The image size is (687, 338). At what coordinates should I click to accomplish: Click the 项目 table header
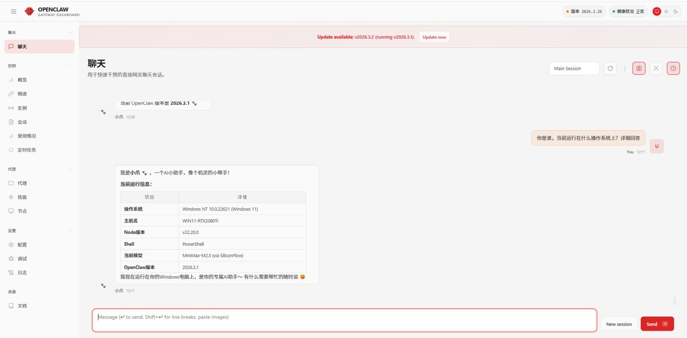(149, 197)
